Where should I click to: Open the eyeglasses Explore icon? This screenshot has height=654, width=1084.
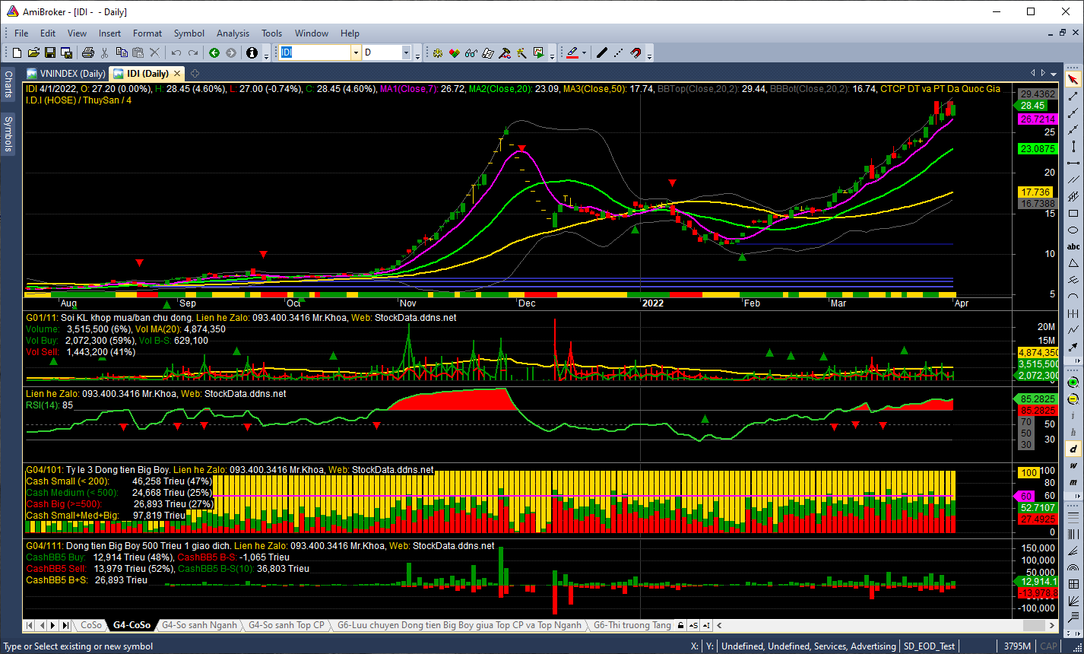471,52
